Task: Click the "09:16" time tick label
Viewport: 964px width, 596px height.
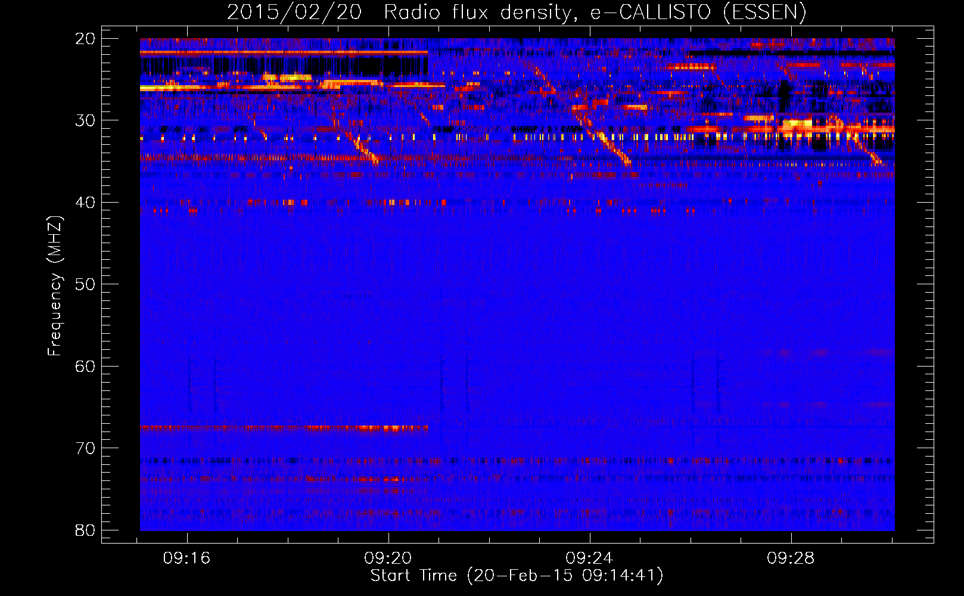Action: click(187, 558)
